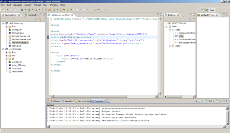Click the Outline horizontal scrollbar thumb
Image resolution: width=230 pixels, height=133 pixels.
point(175,96)
